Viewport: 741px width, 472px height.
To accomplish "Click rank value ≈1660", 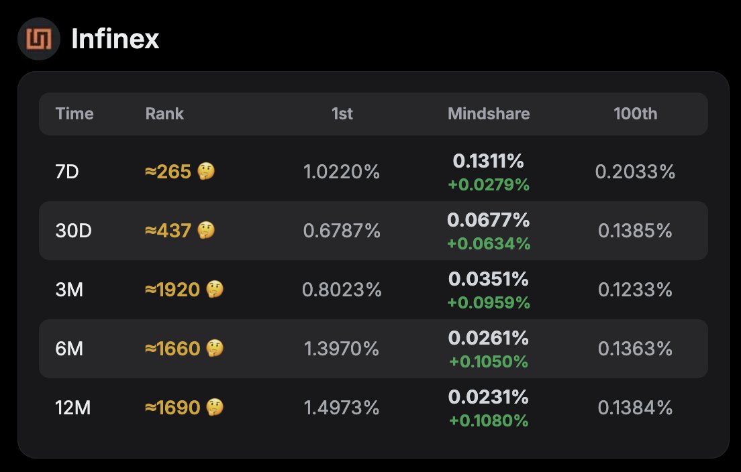I will click(172, 349).
